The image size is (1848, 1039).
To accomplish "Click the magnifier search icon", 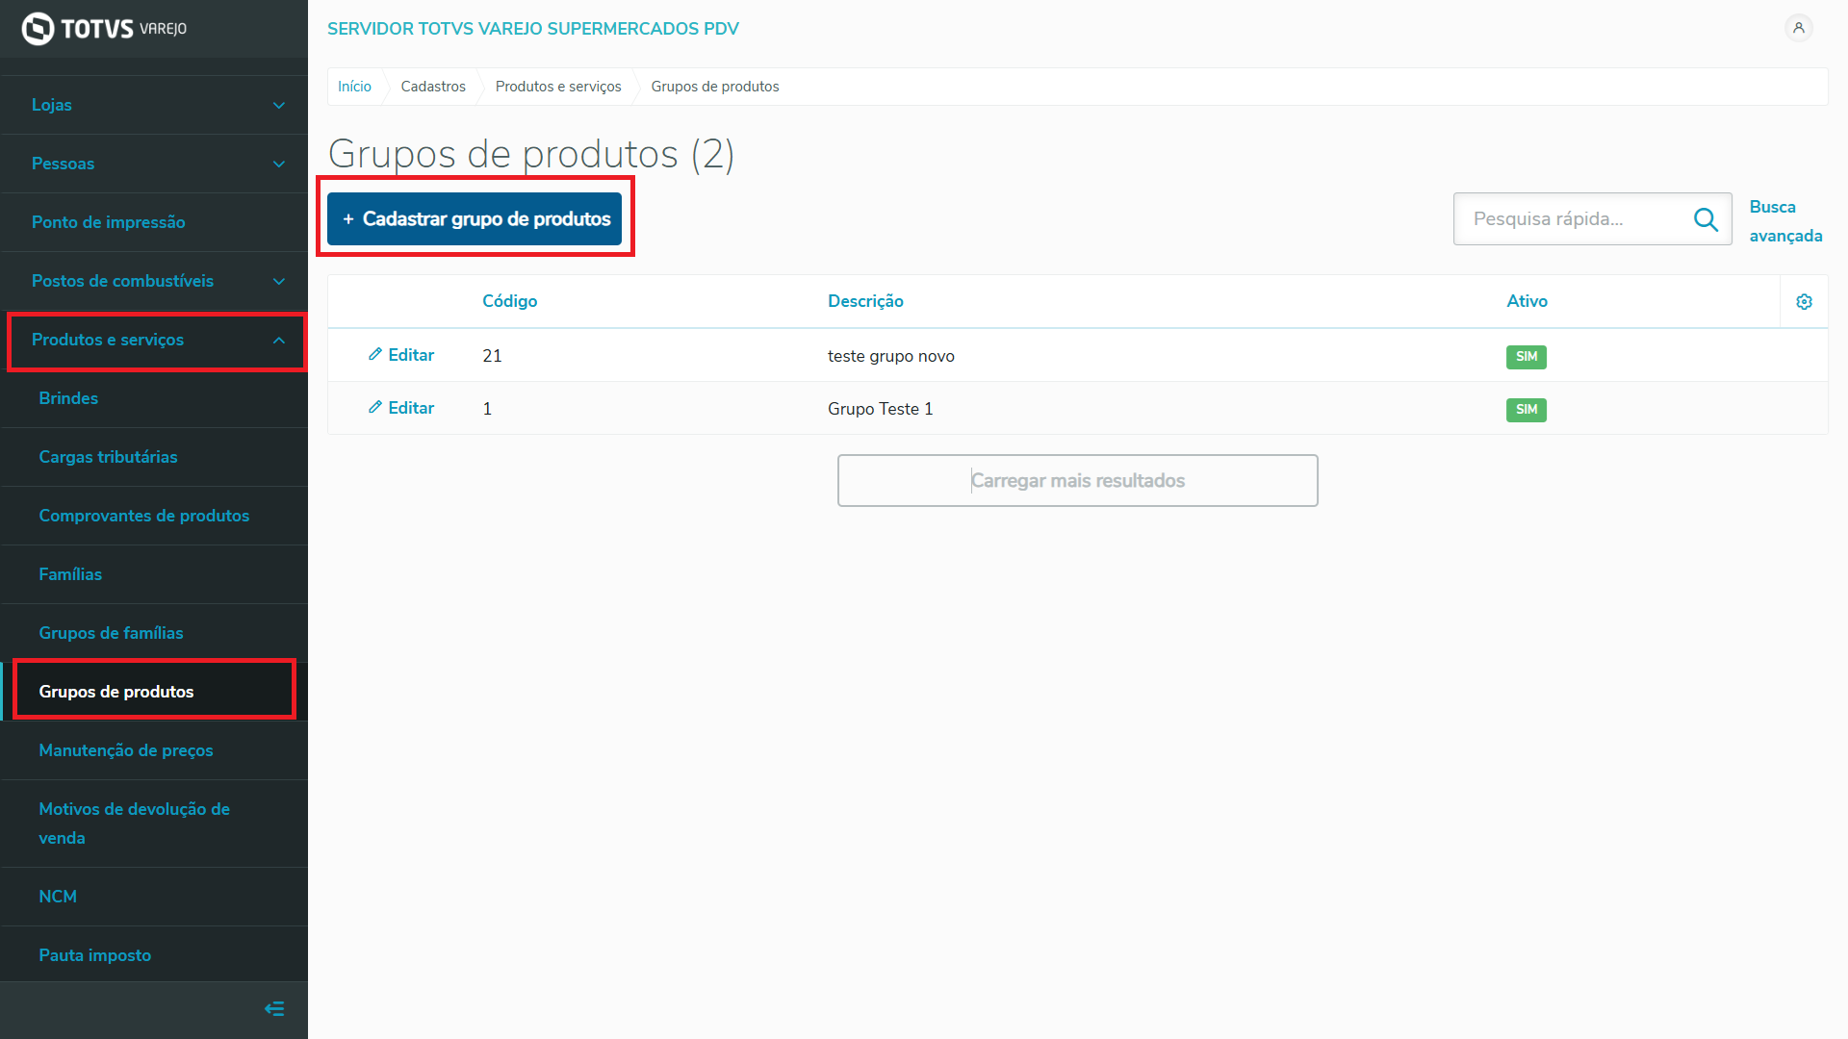I will point(1706,219).
